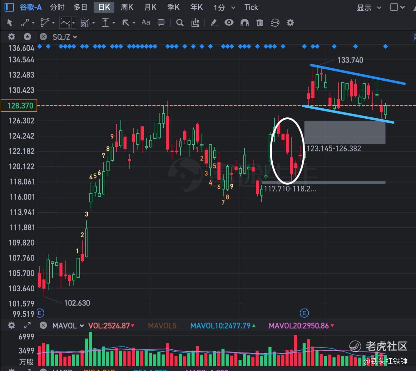Switch to the 多日 tab
This screenshot has width=416, height=371.
point(80,7)
